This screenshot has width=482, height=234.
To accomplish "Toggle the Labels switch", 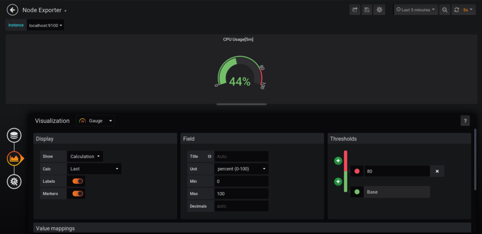I will click(78, 181).
